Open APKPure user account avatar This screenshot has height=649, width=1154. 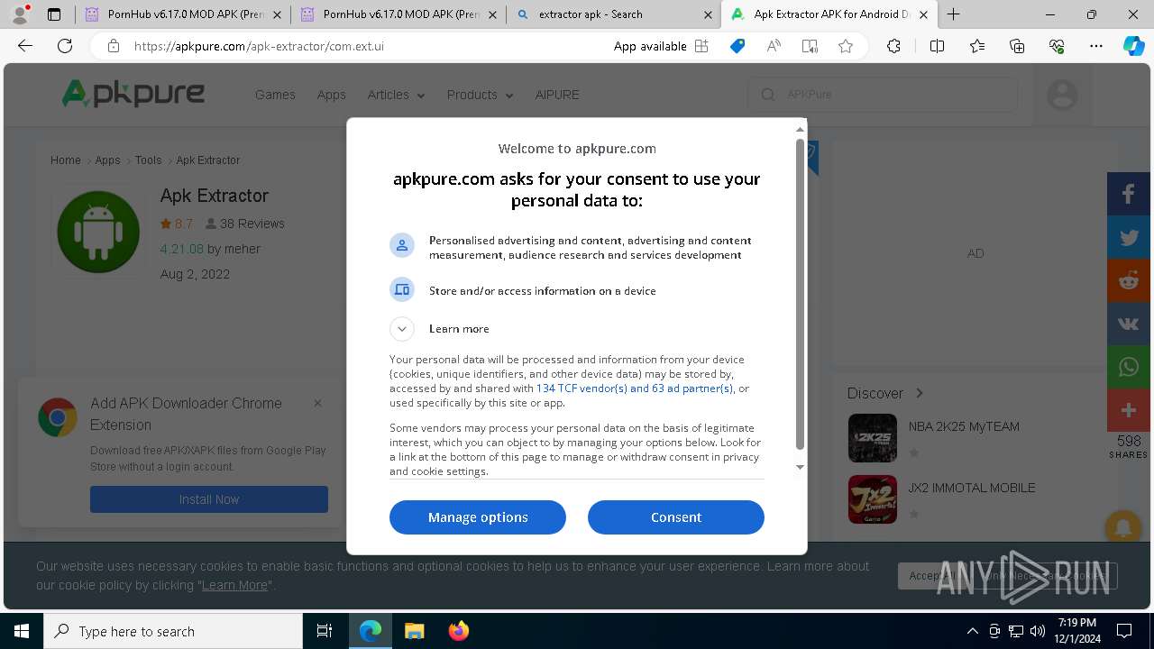click(1062, 95)
